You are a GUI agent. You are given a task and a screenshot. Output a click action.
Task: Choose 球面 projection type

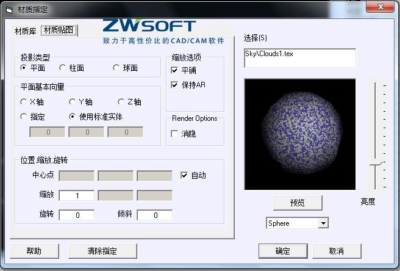(x=116, y=68)
